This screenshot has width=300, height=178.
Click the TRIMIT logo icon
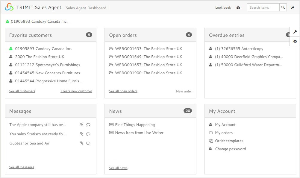[x=9, y=7]
